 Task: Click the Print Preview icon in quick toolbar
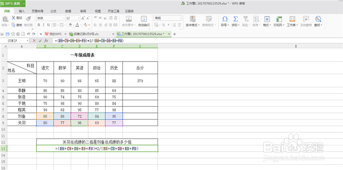pyautogui.click(x=23, y=34)
